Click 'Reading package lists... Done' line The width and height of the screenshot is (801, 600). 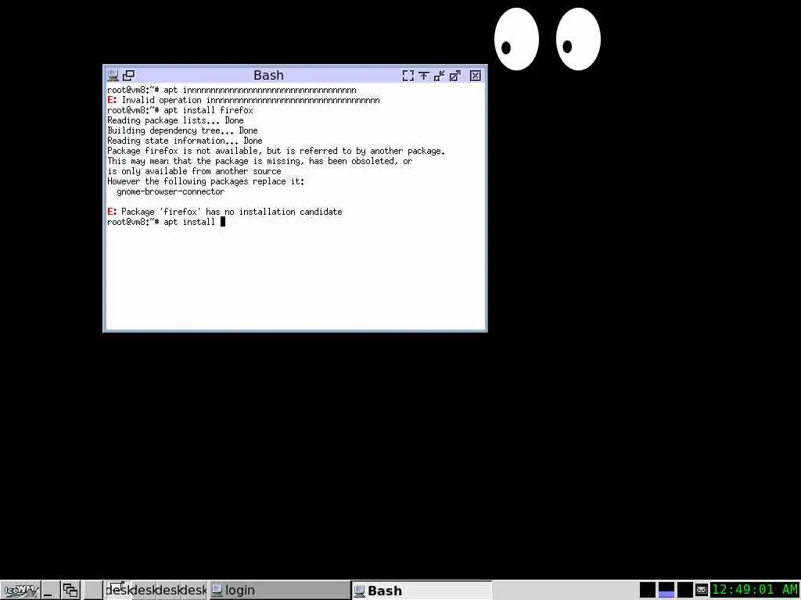pyautogui.click(x=175, y=120)
